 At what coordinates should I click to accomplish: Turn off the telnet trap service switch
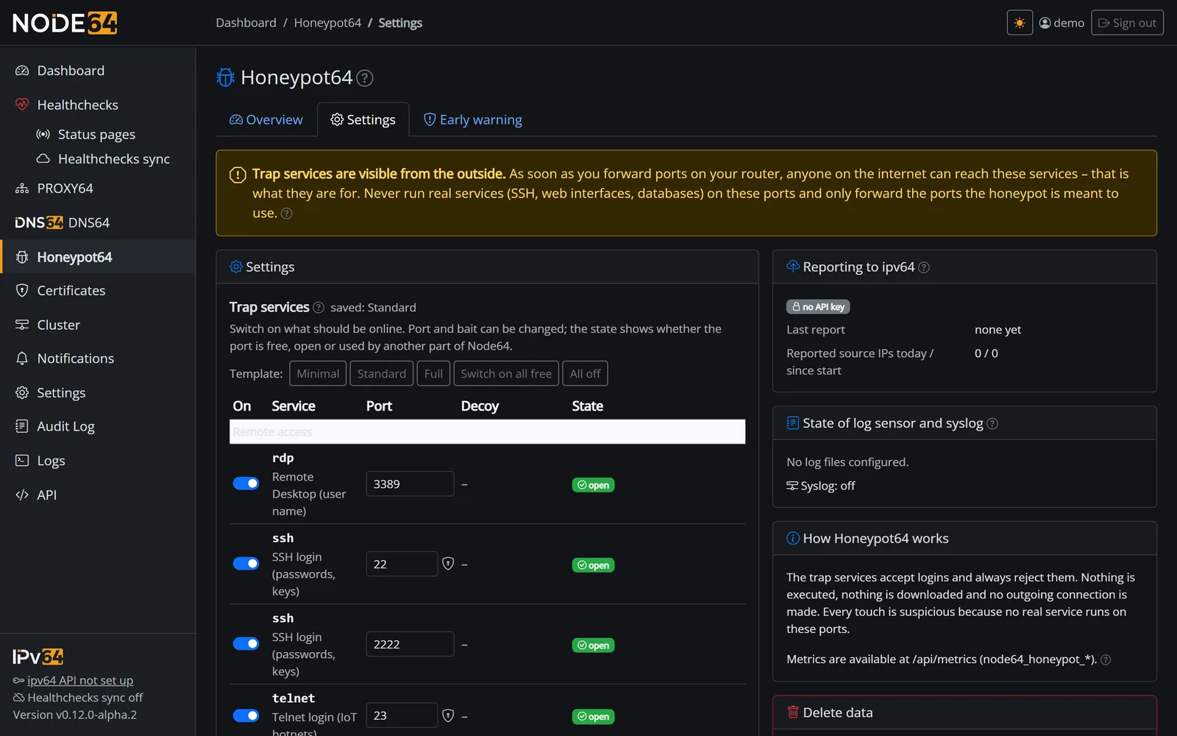(246, 715)
